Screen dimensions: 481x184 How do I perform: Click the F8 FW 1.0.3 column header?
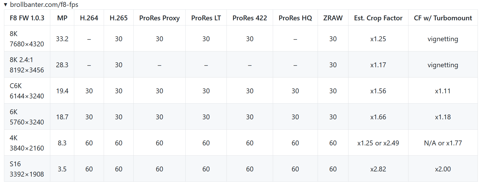(x=27, y=18)
